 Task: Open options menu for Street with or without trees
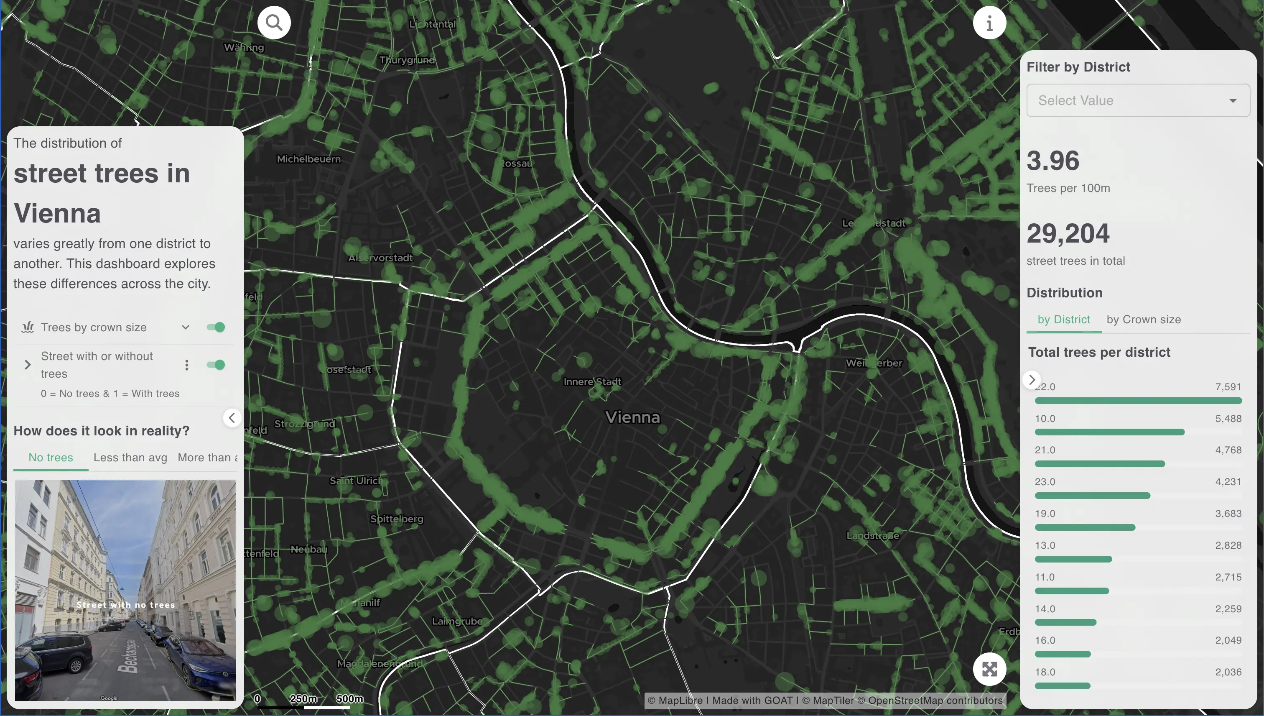186,364
